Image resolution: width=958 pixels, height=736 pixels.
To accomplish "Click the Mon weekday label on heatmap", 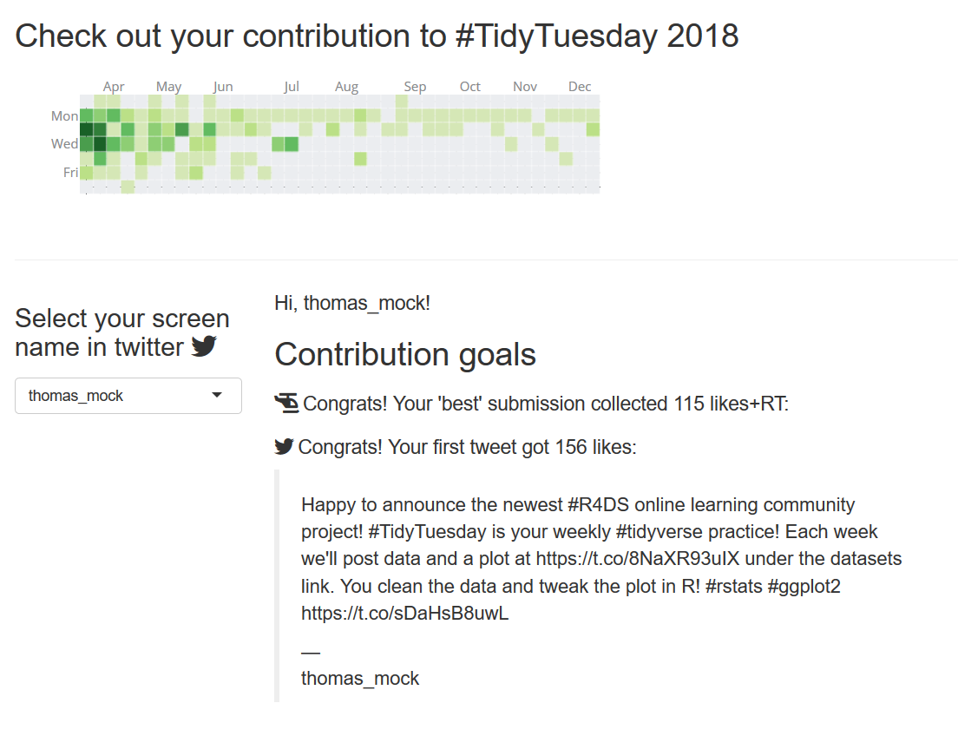I will [65, 115].
